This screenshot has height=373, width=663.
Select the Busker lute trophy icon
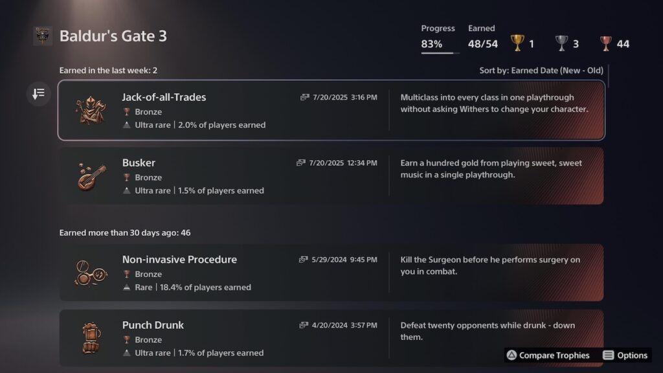point(92,176)
